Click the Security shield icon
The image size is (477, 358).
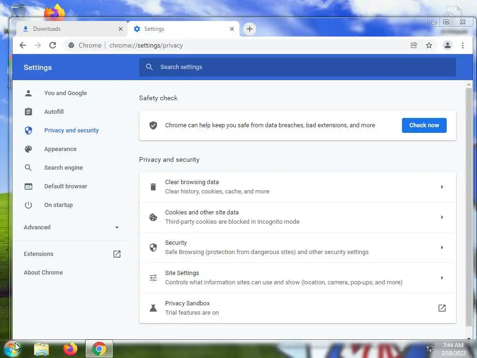coord(153,248)
